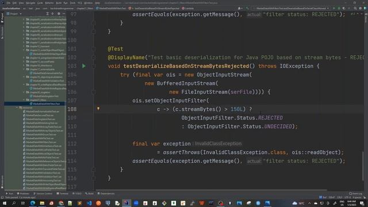Image resolution: width=368 pixels, height=207 pixels.
Task: Click the Run with Coverage toolbar icon
Action: click(344, 8)
